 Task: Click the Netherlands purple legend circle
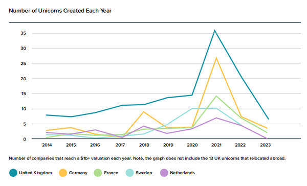click(x=164, y=173)
